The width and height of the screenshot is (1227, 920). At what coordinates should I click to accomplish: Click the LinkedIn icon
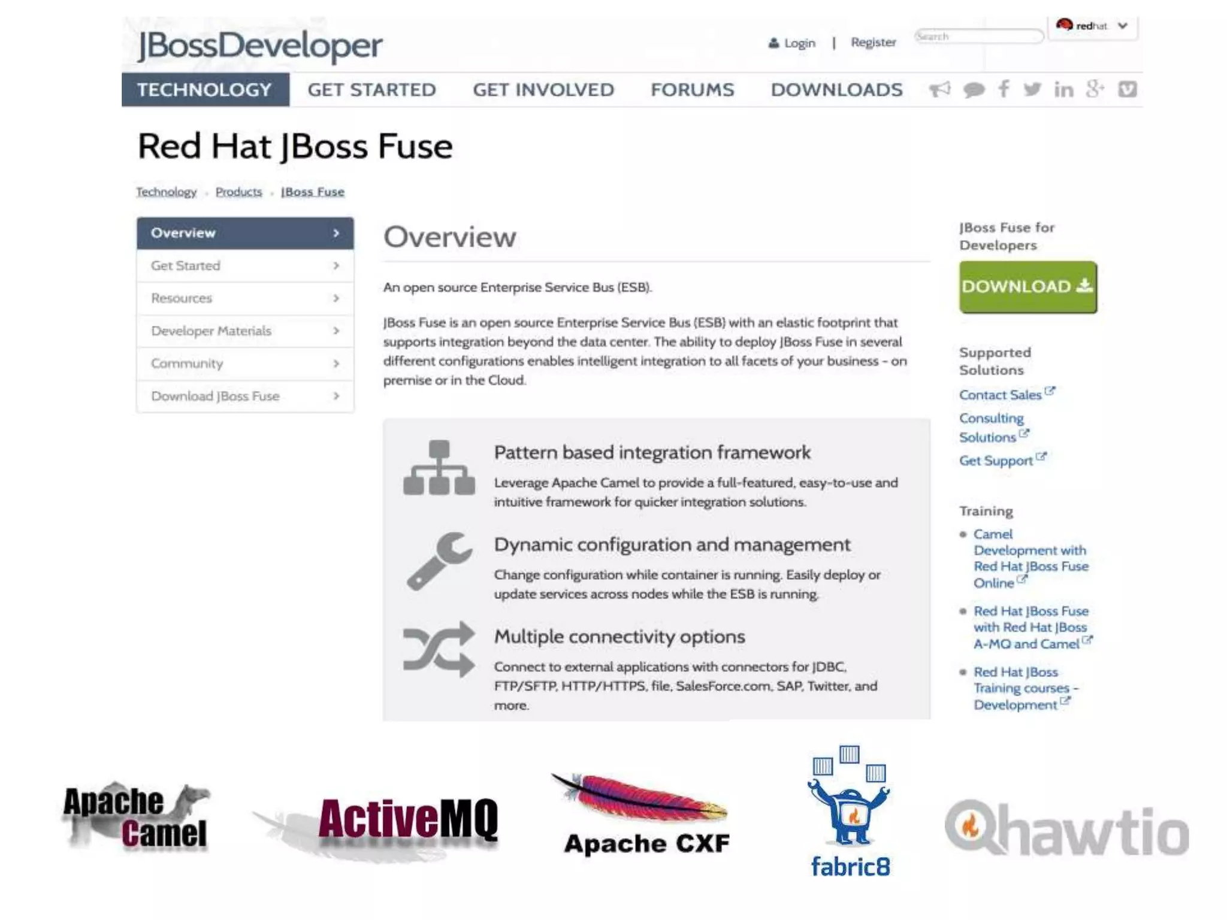[x=1063, y=90]
